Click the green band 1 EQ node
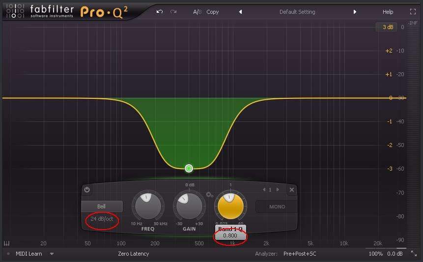 click(x=189, y=169)
